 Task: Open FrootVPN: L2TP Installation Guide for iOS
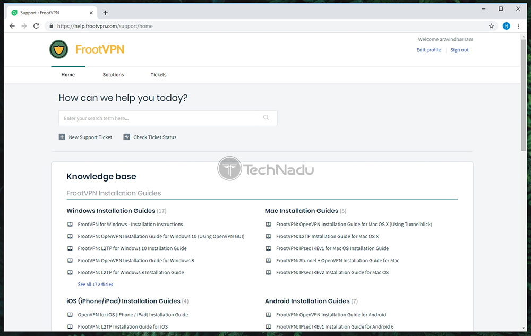click(123, 327)
